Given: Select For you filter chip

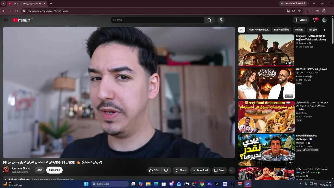Looking at the screenshot, I should (x=313, y=30).
